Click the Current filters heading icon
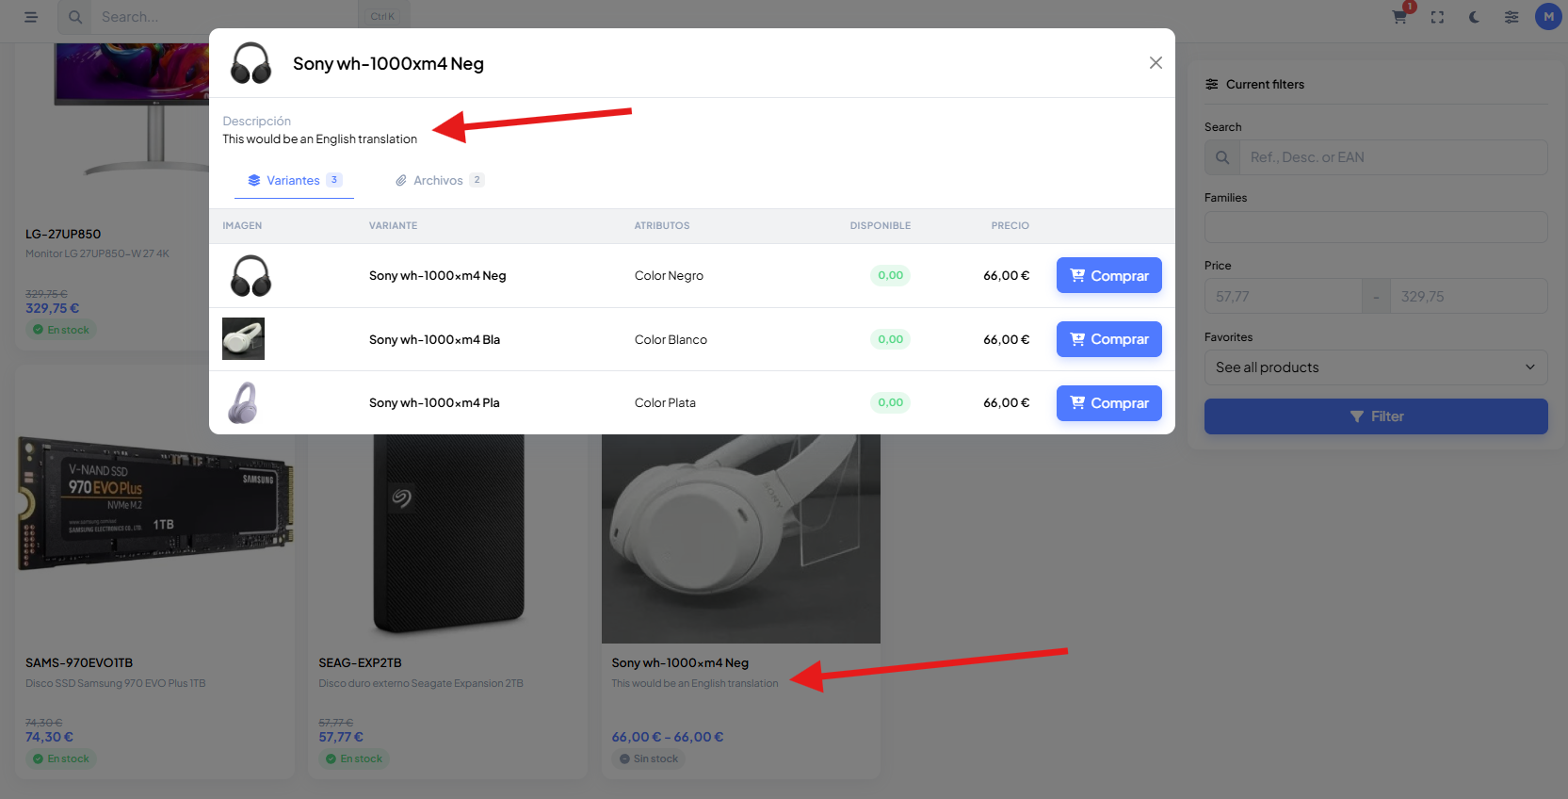This screenshot has width=1568, height=799. pyautogui.click(x=1212, y=84)
